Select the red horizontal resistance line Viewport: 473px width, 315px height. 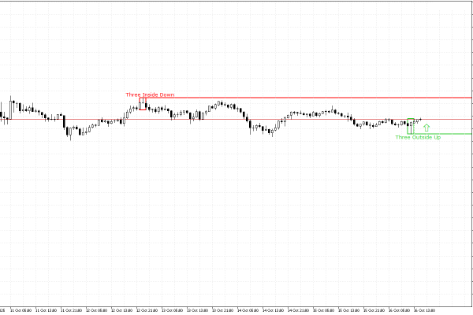coord(315,98)
